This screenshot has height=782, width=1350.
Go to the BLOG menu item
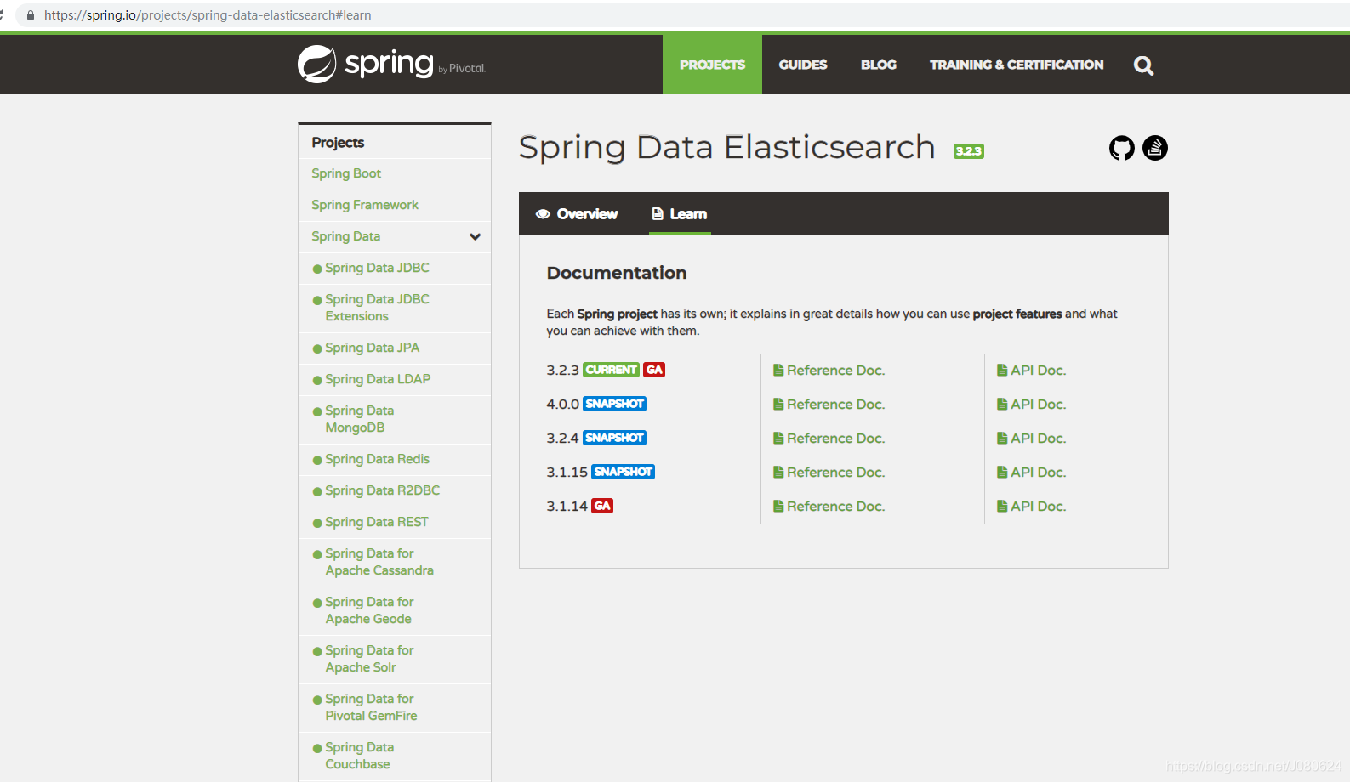tap(879, 65)
